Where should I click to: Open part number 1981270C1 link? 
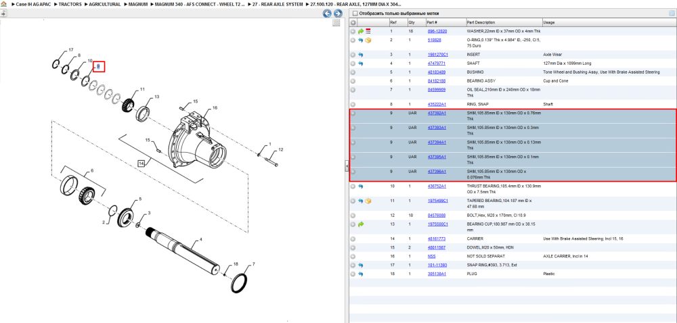coord(438,55)
